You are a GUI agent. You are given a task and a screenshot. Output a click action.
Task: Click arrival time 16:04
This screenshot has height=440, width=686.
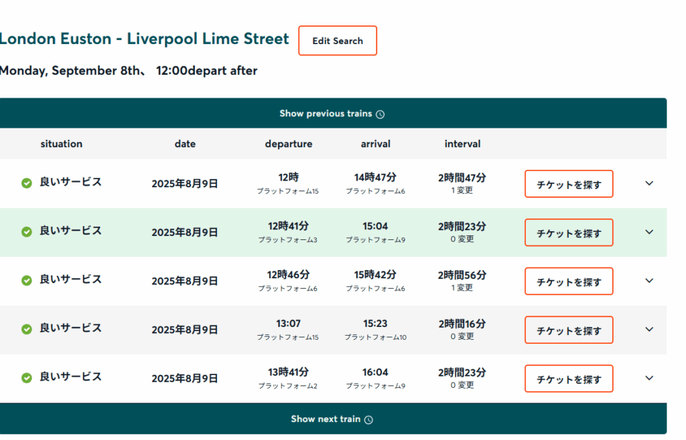coord(375,372)
